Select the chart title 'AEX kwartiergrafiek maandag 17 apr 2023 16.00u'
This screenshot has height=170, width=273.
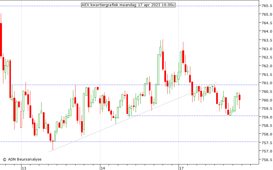coord(128,5)
